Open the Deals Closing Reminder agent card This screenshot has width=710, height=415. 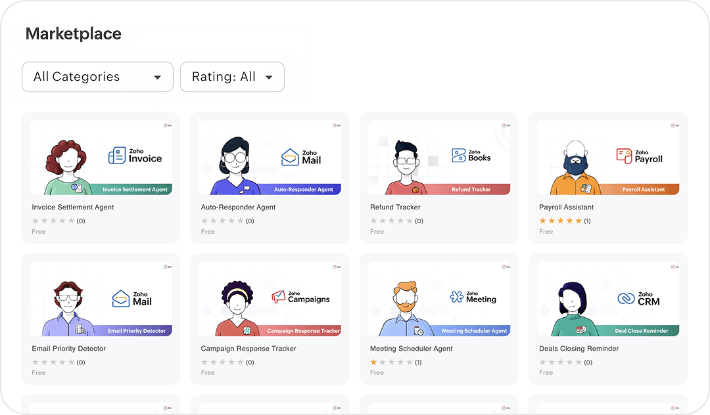(607, 318)
